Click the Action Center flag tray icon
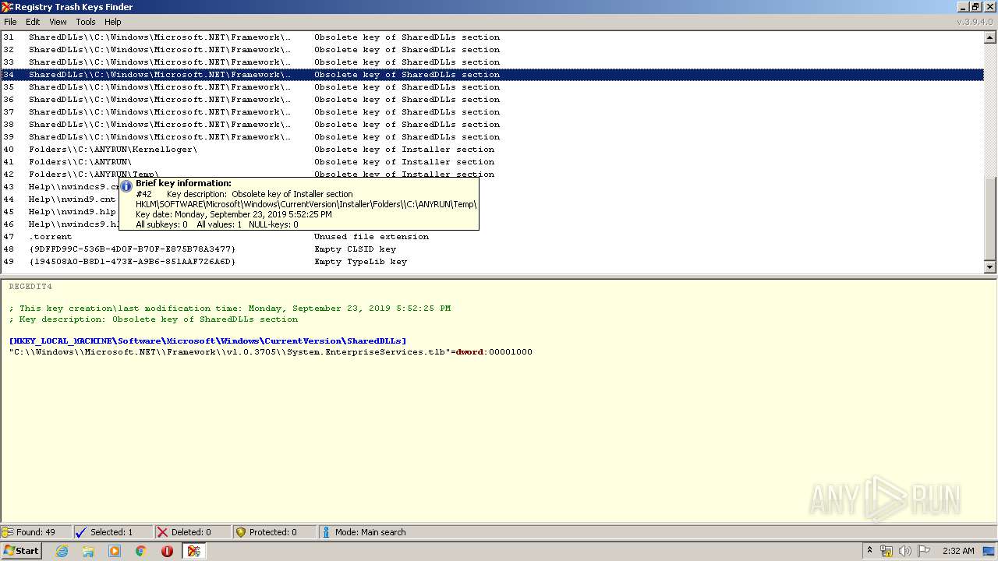Screen dimensions: 998x561 [x=924, y=551]
